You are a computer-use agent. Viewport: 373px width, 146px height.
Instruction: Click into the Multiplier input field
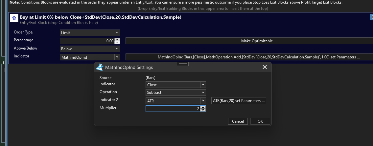click(173, 109)
